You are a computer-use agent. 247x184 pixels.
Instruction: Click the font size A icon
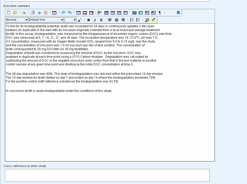(x=80, y=20)
